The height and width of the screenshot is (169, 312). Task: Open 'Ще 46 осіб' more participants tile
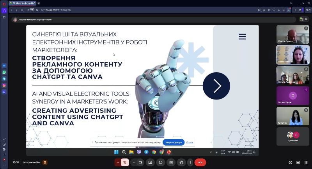293,137
